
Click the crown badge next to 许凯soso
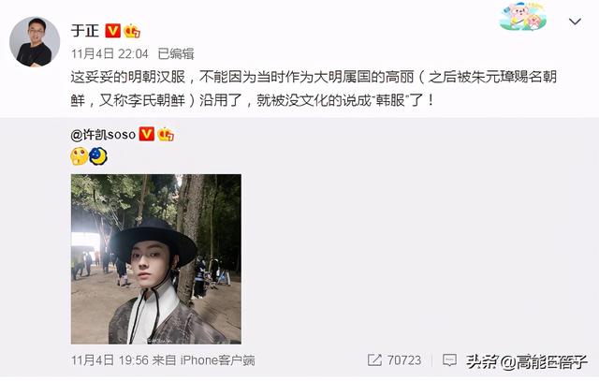click(x=166, y=135)
